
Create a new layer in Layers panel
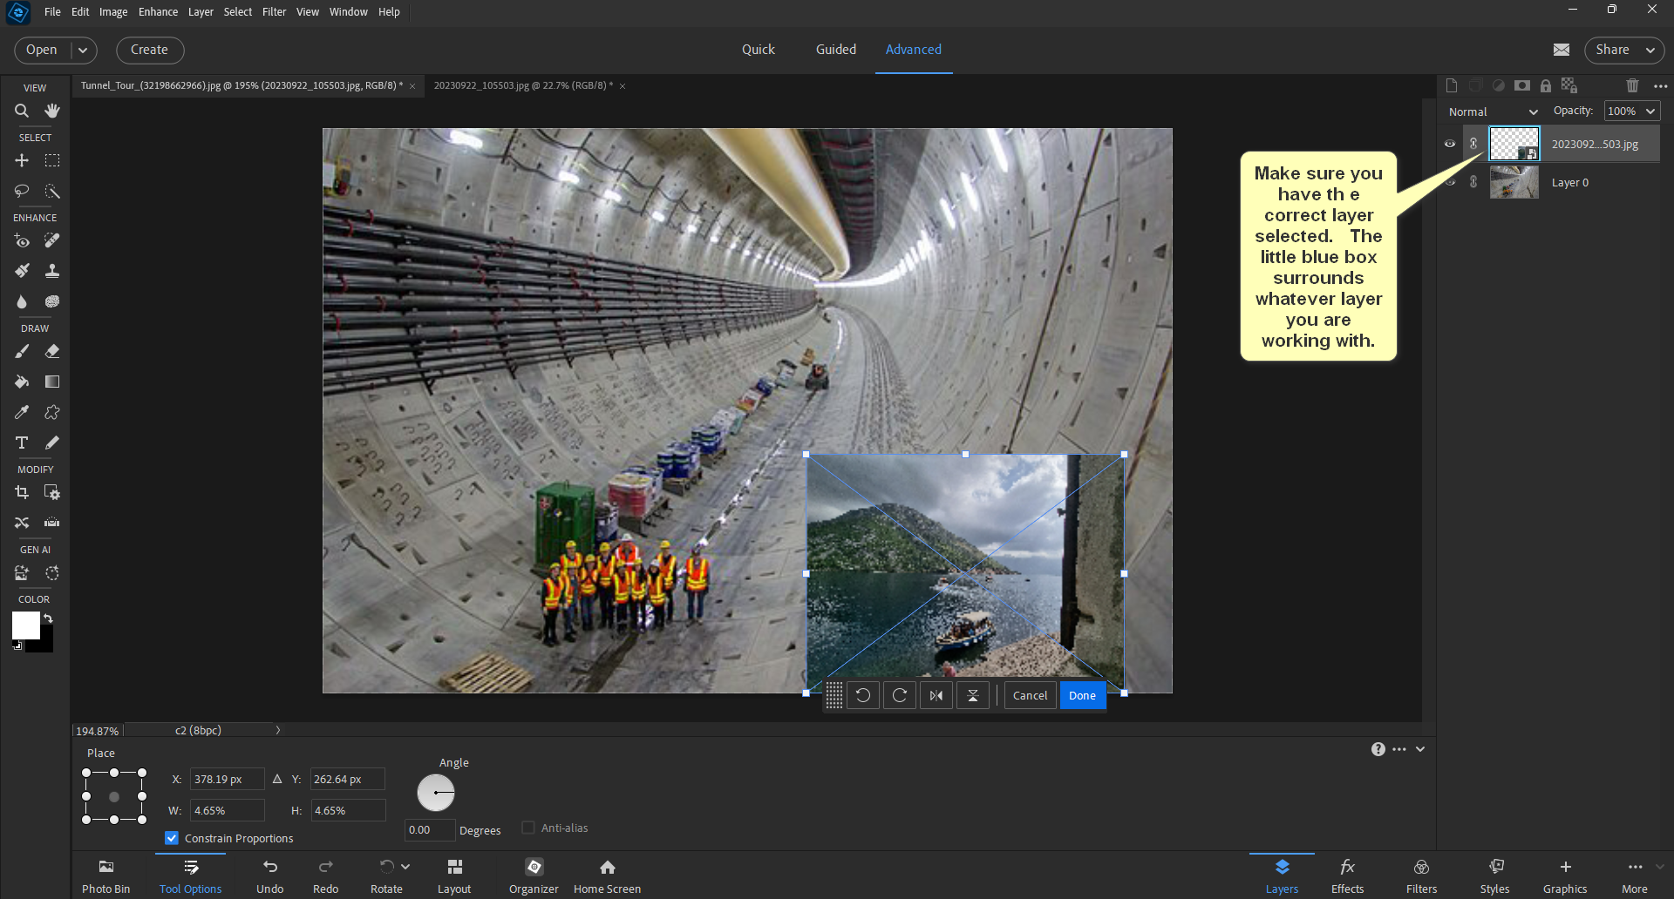[x=1451, y=85]
